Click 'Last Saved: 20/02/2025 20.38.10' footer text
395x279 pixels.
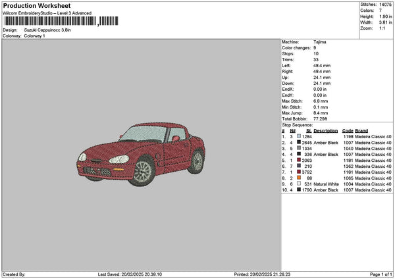(130, 274)
